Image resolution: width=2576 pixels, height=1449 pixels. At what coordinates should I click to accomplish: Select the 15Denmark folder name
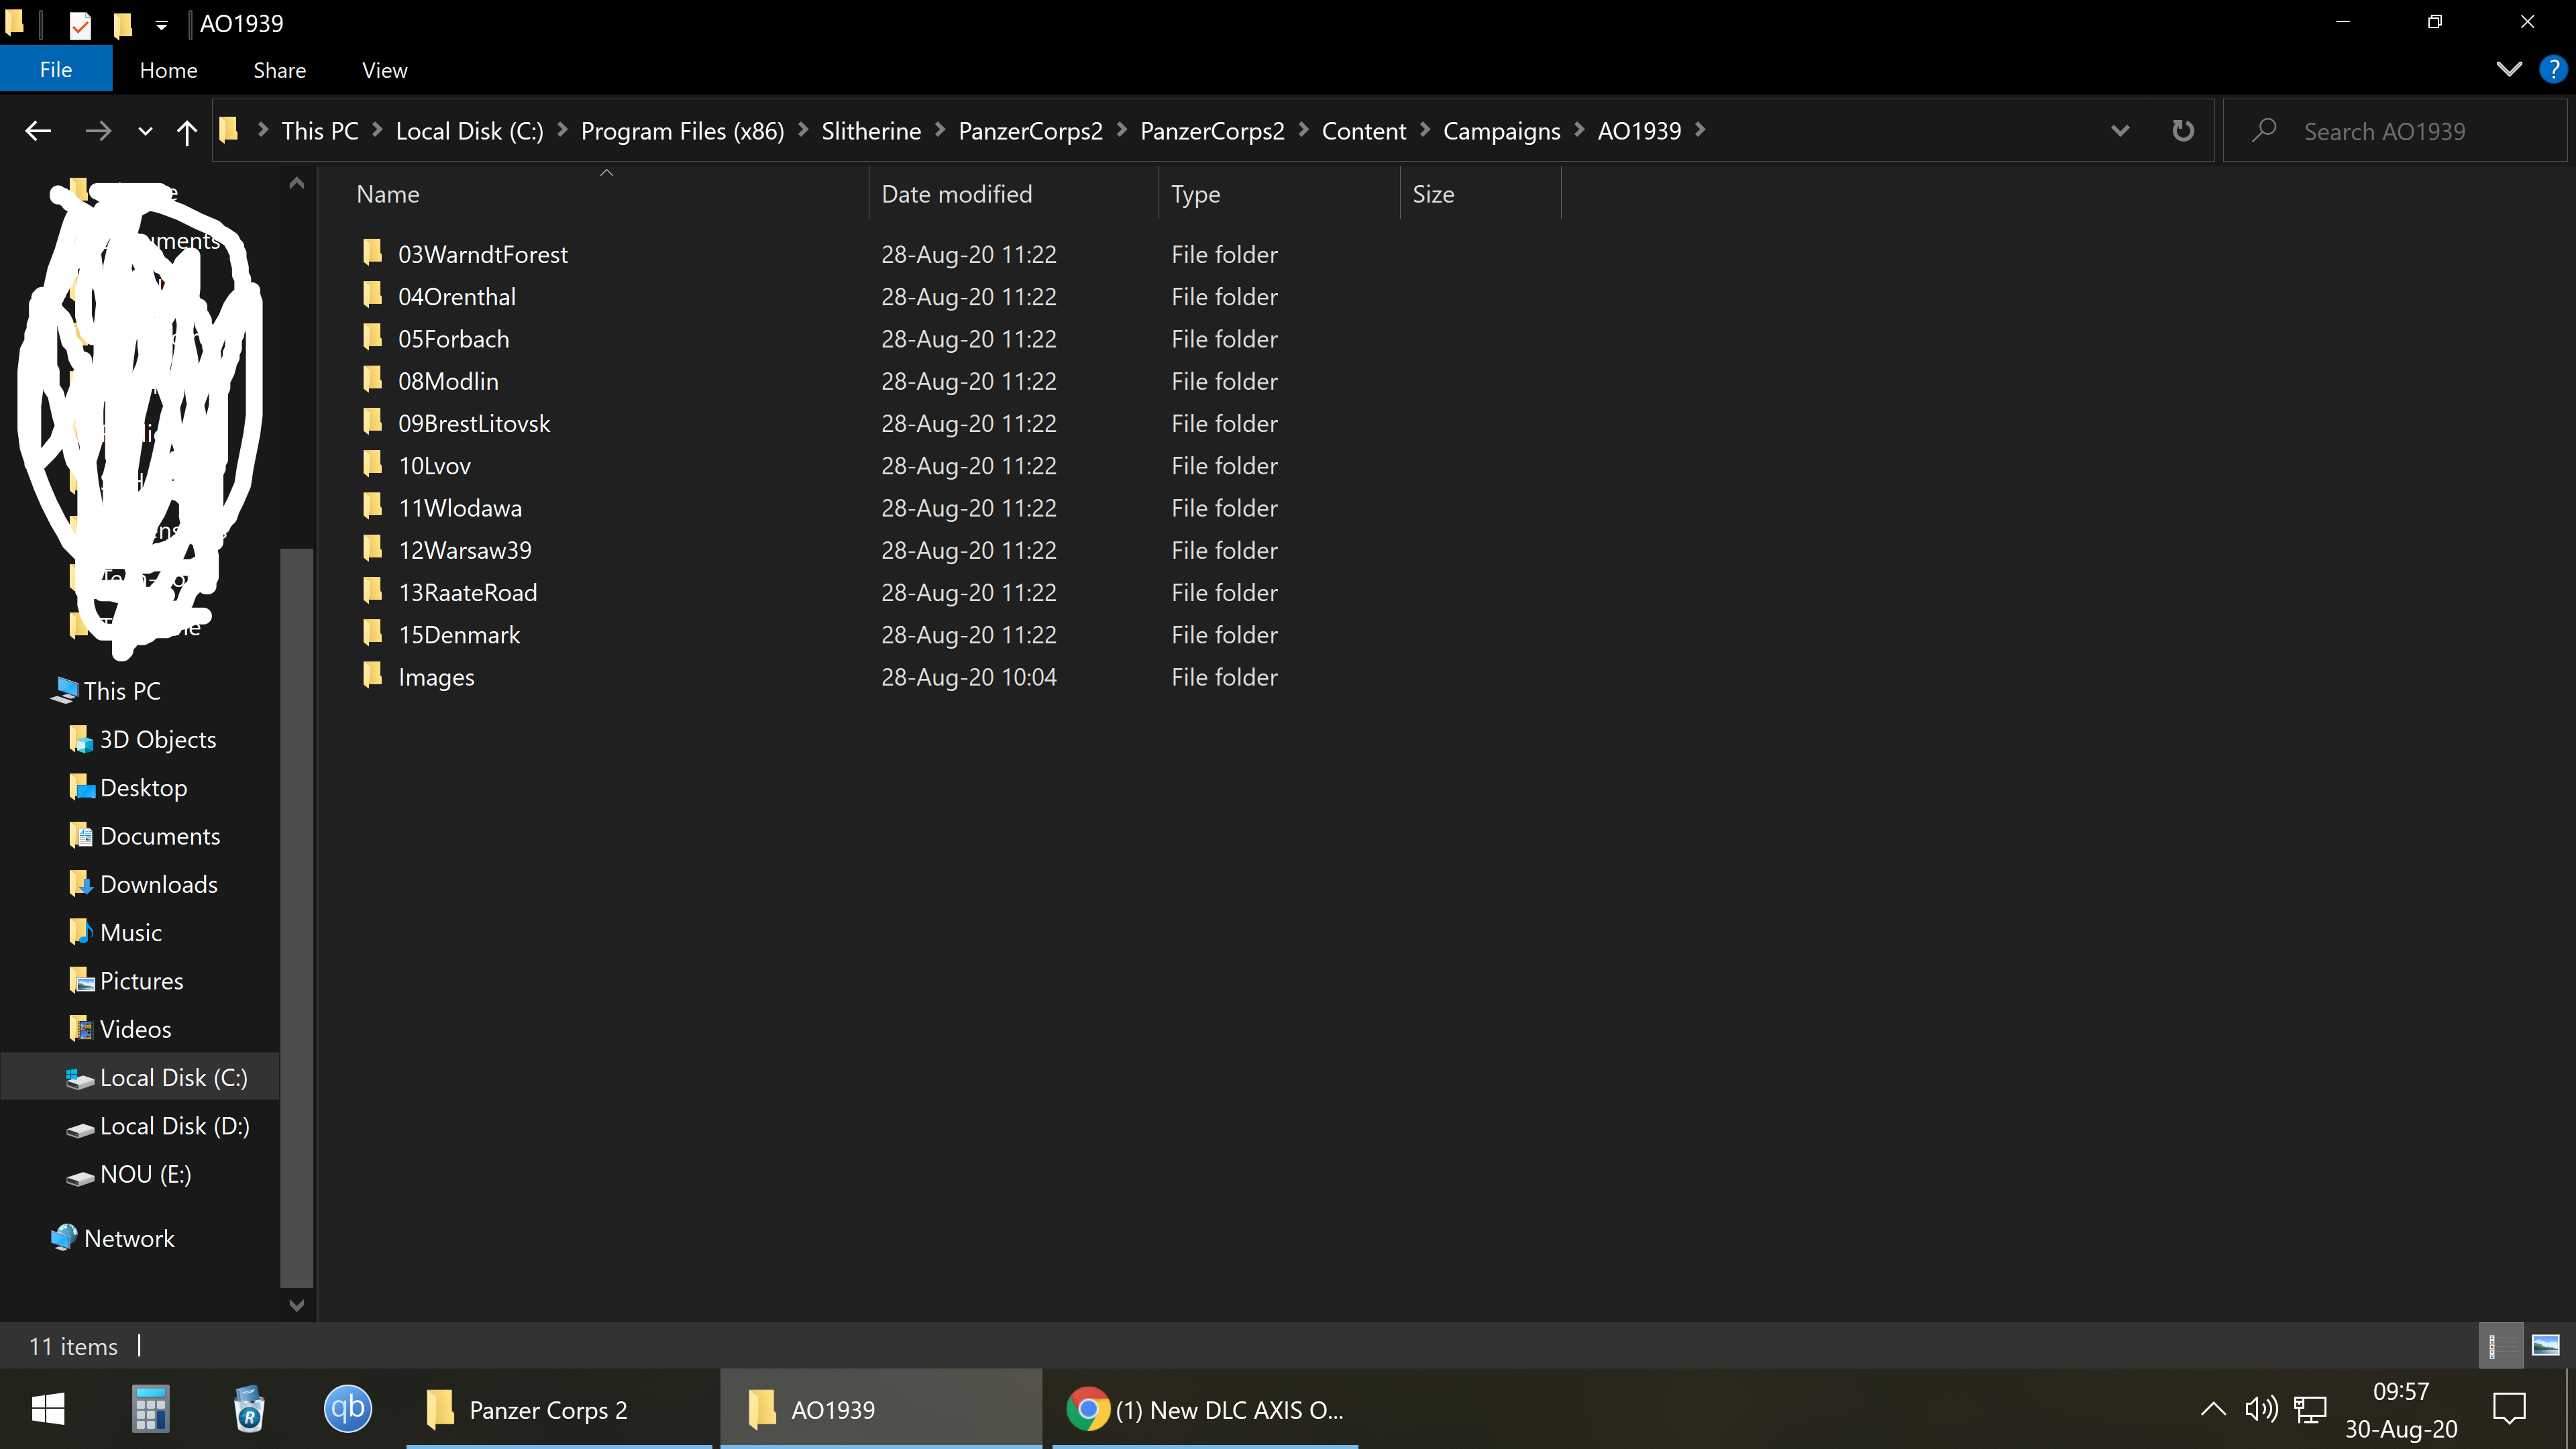pyautogui.click(x=459, y=634)
